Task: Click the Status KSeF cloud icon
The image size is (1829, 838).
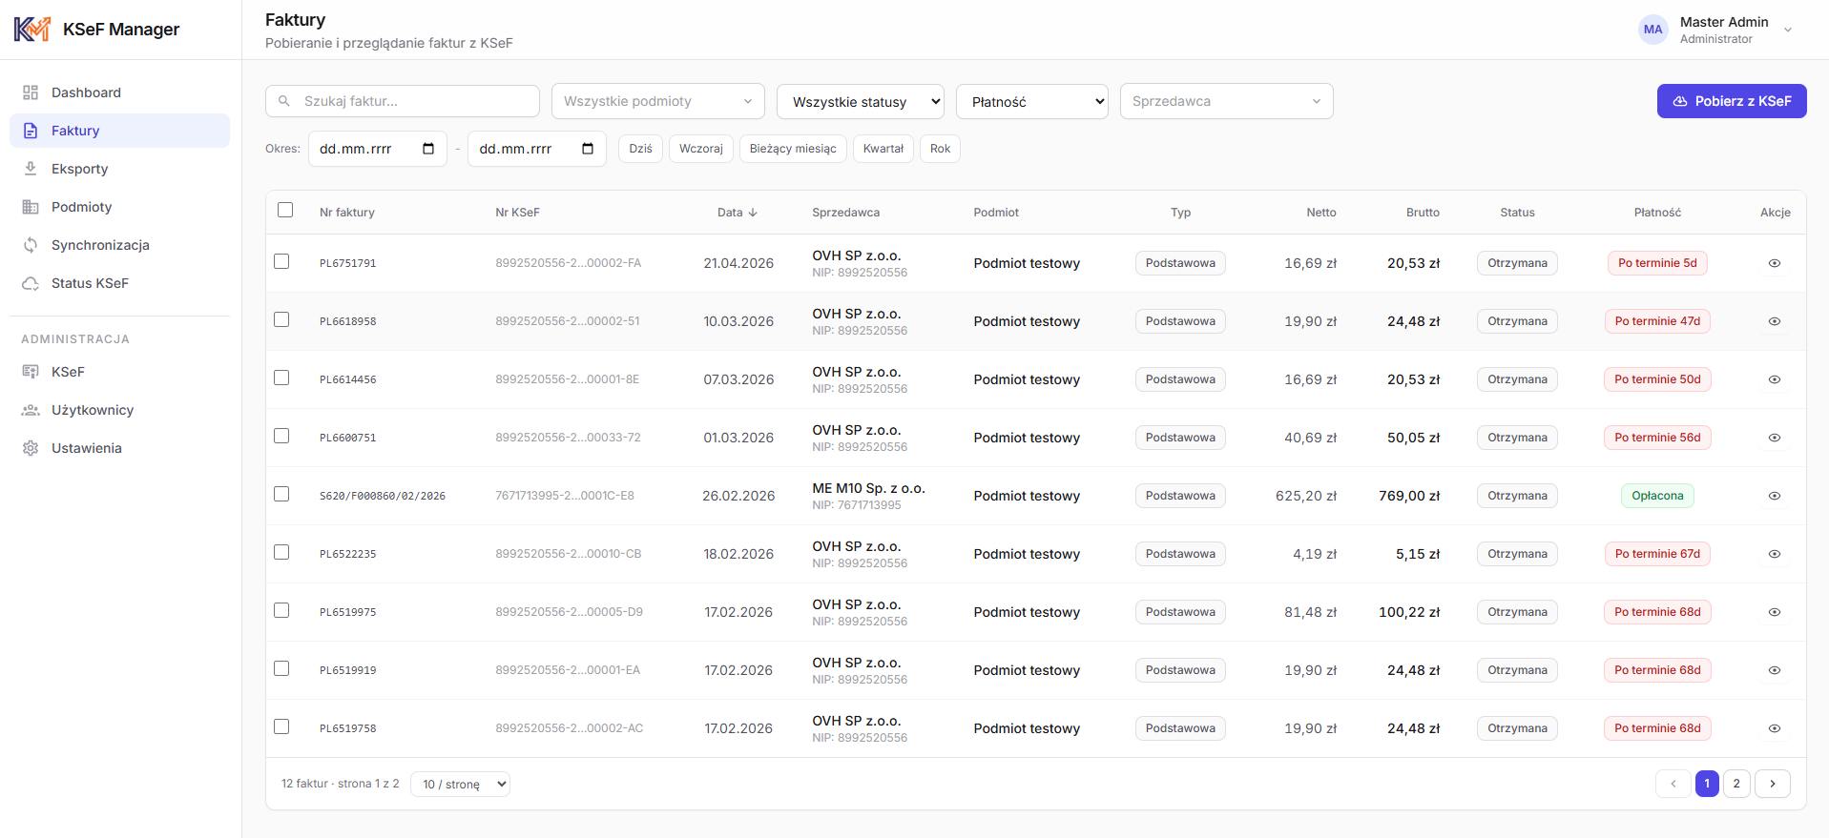Action: pyautogui.click(x=31, y=283)
